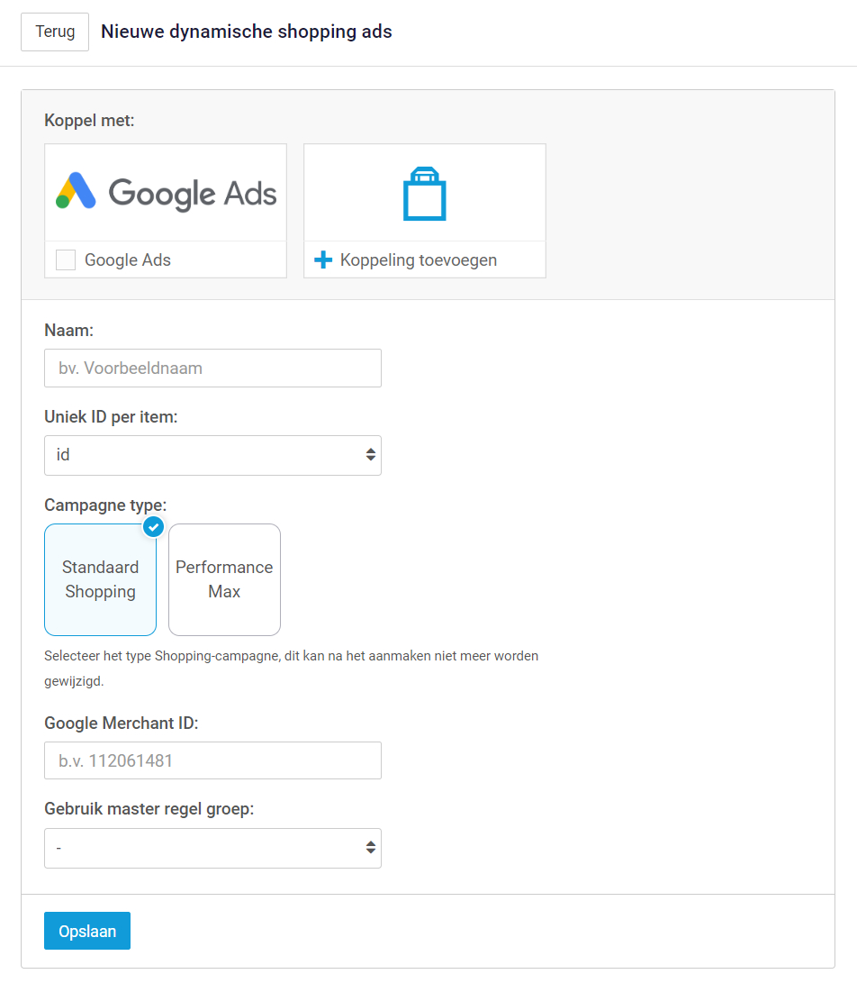Click the arrows icon on master regel groep
857x983 pixels.
[370, 848]
